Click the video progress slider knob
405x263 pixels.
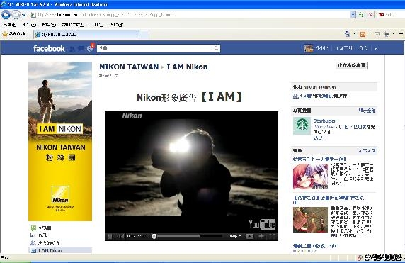tap(154, 236)
